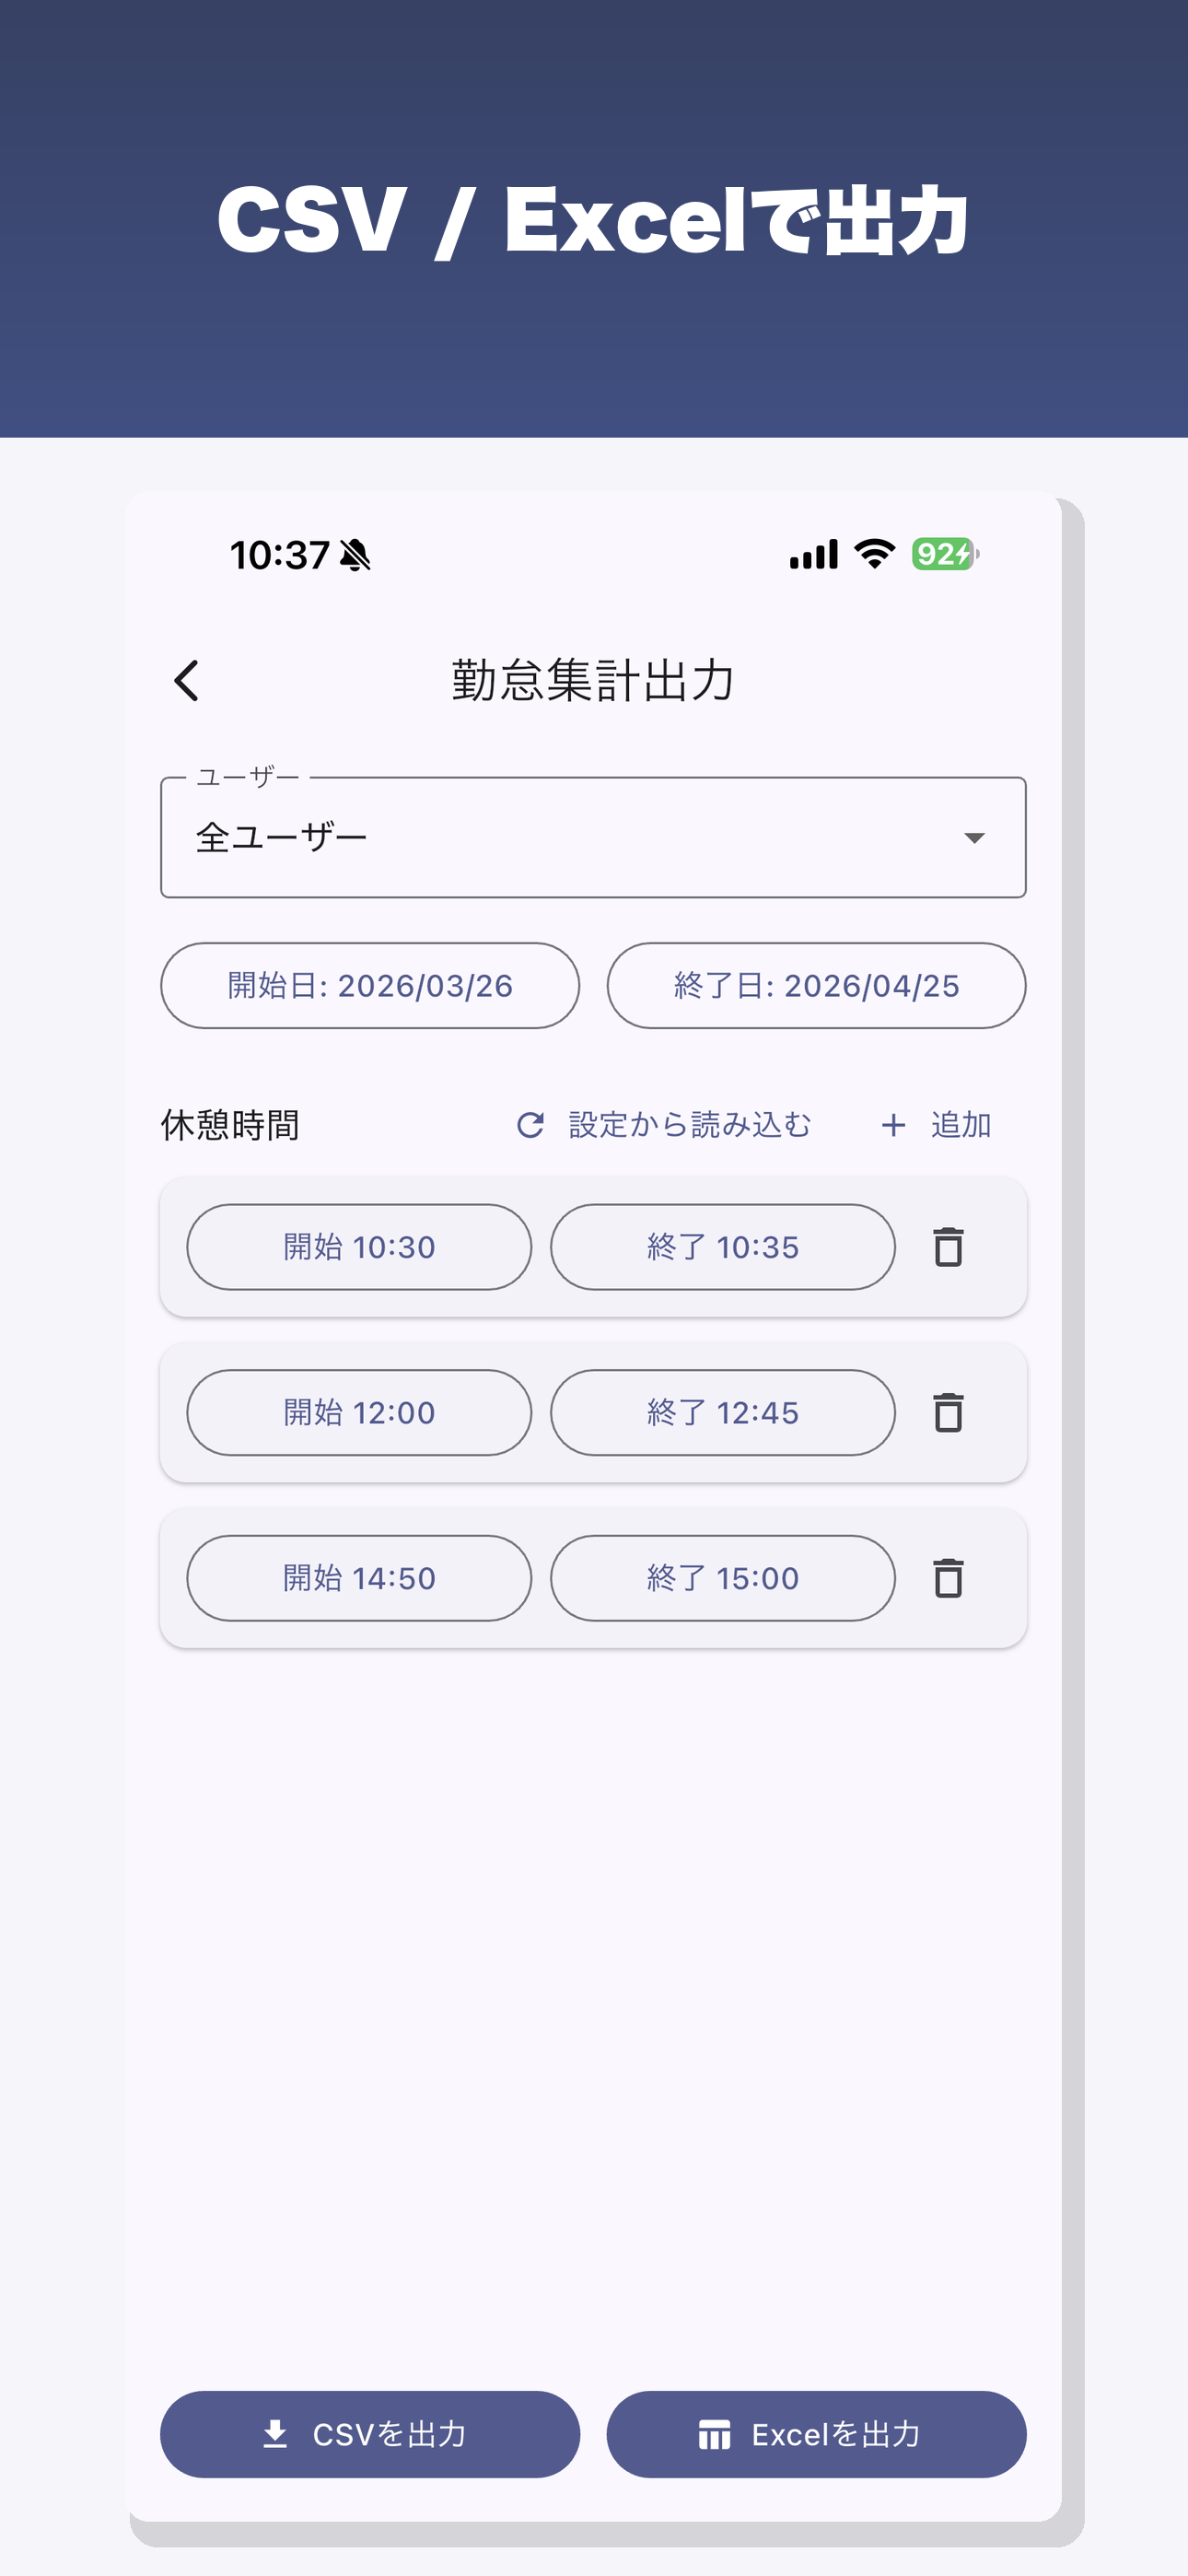Tap the Wi-Fi status icon
Image resolution: width=1188 pixels, height=2576 pixels.
(x=875, y=554)
